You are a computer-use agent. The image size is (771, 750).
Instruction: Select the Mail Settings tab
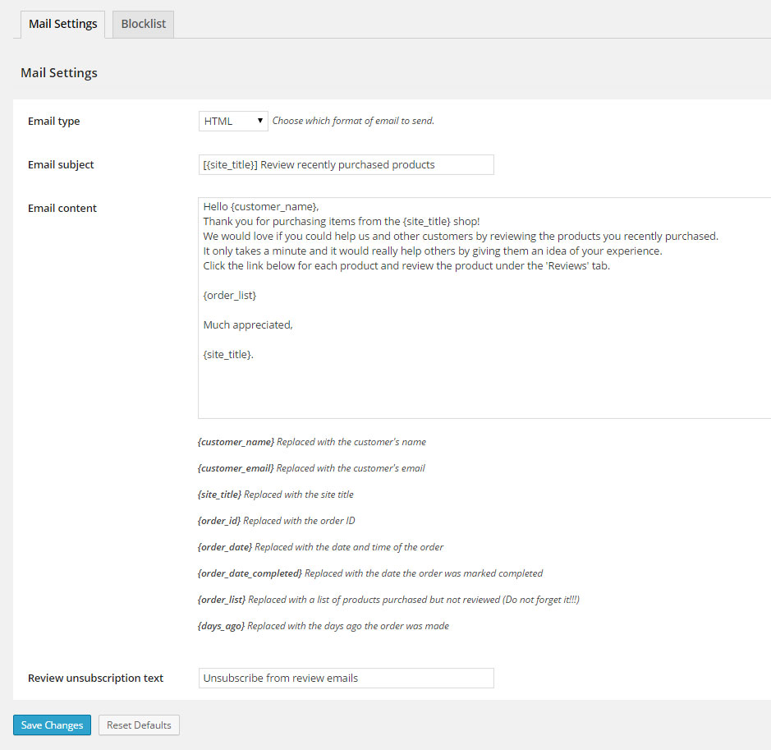[x=62, y=24]
